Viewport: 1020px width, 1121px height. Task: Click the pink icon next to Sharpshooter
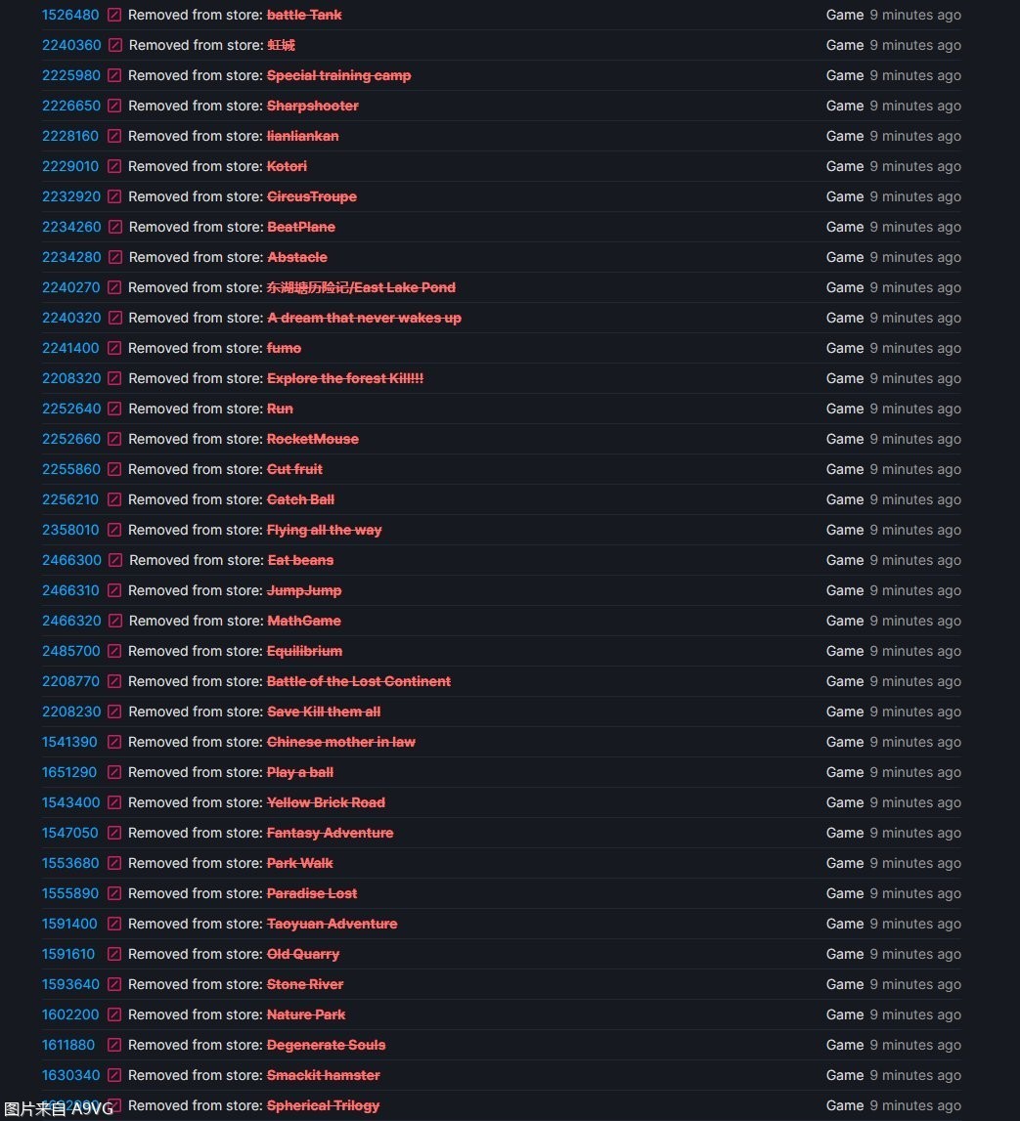pos(114,107)
